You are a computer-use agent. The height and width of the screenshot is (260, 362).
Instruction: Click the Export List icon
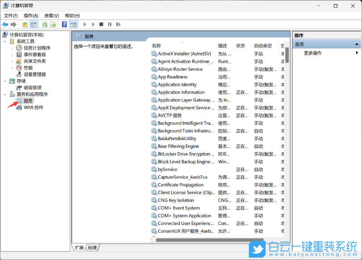(52, 25)
